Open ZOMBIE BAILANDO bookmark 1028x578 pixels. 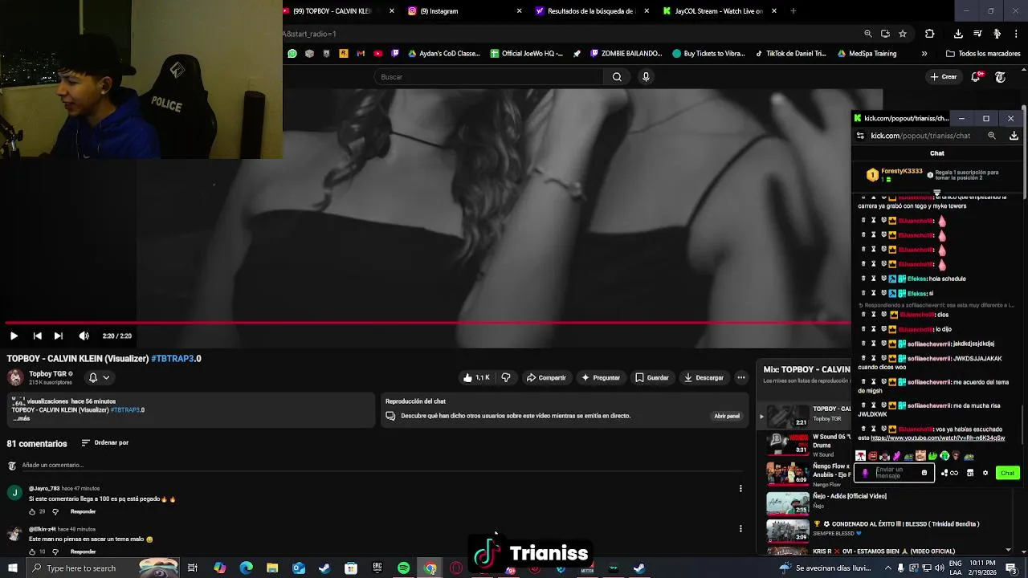(626, 54)
